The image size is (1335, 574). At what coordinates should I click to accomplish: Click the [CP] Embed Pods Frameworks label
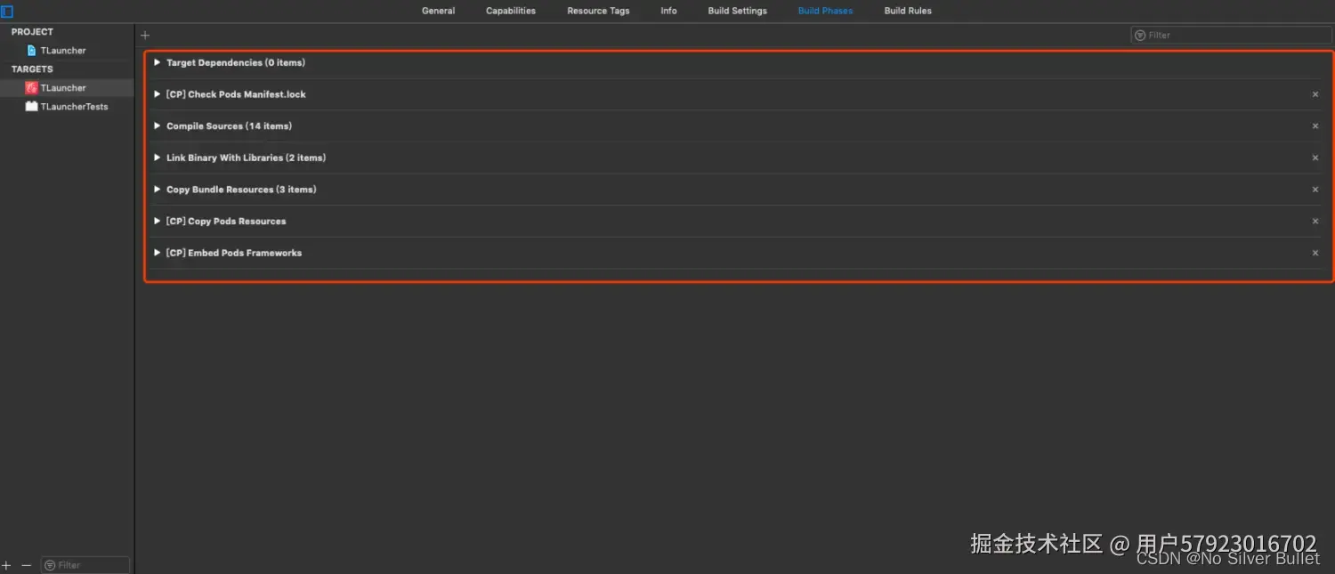(x=234, y=253)
